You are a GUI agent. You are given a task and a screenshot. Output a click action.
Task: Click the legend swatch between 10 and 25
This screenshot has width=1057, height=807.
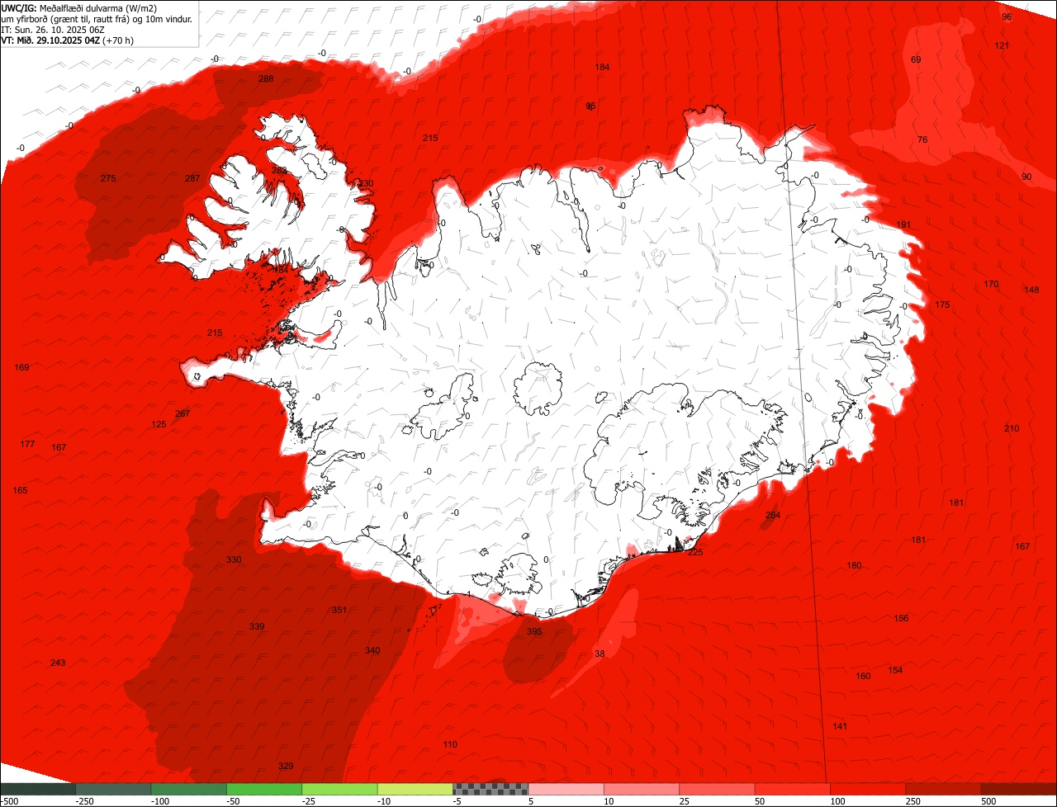pos(642,789)
